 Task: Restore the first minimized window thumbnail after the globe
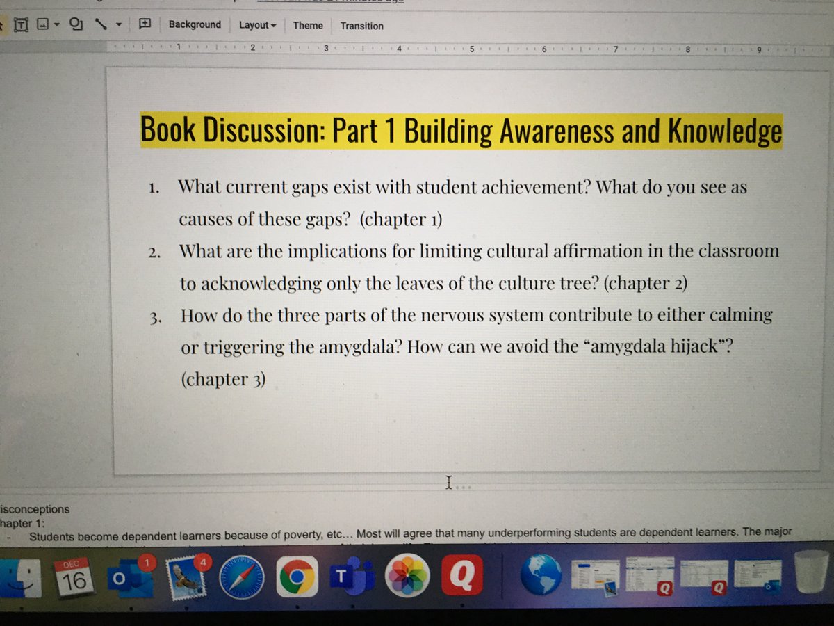[596, 576]
